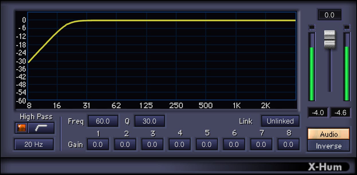Switch to Inverse monitoring mode
This screenshot has height=175, width=357.
[x=328, y=146]
